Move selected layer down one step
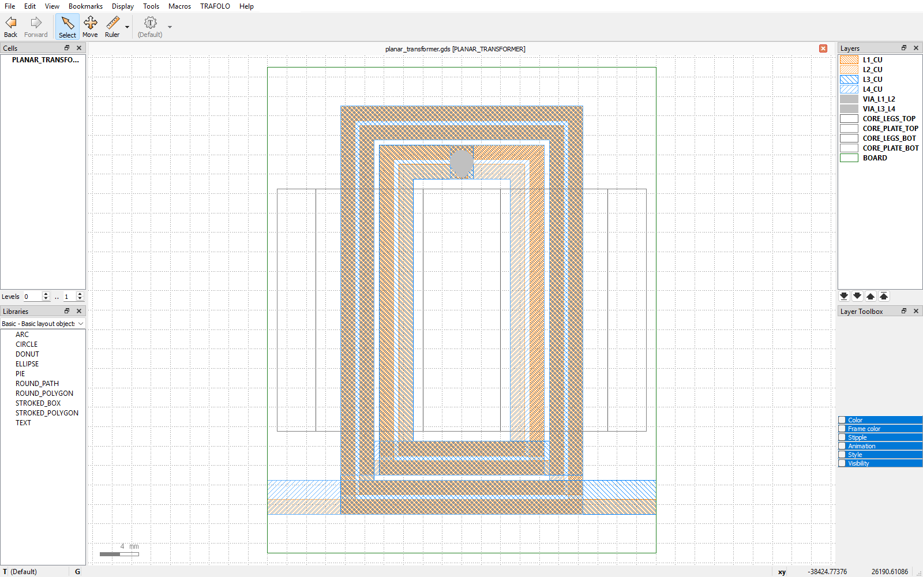This screenshot has width=923, height=577. pos(857,296)
